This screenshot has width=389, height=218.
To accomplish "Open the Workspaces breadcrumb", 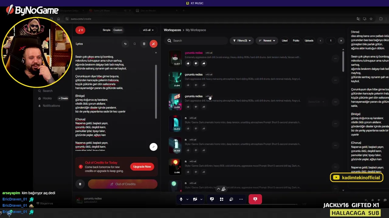I will pyautogui.click(x=172, y=30).
